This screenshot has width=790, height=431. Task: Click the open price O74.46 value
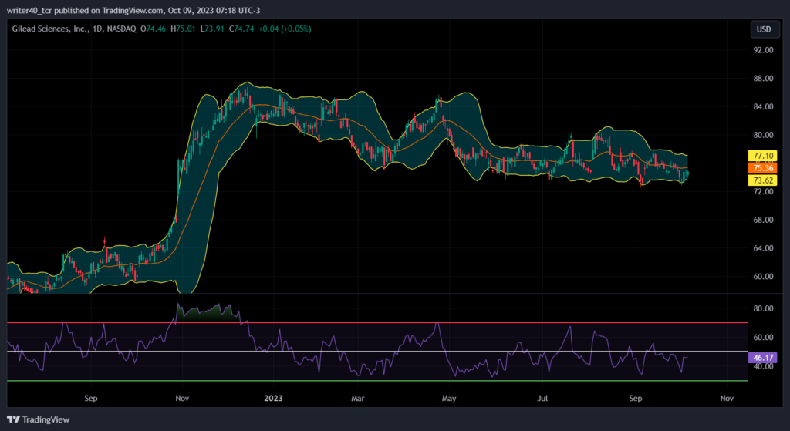154,29
